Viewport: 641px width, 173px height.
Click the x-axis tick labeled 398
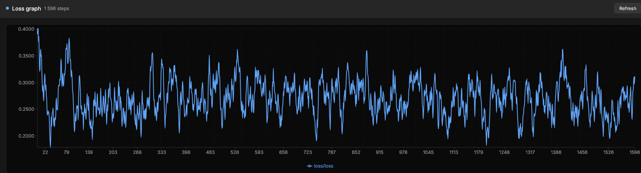point(186,152)
